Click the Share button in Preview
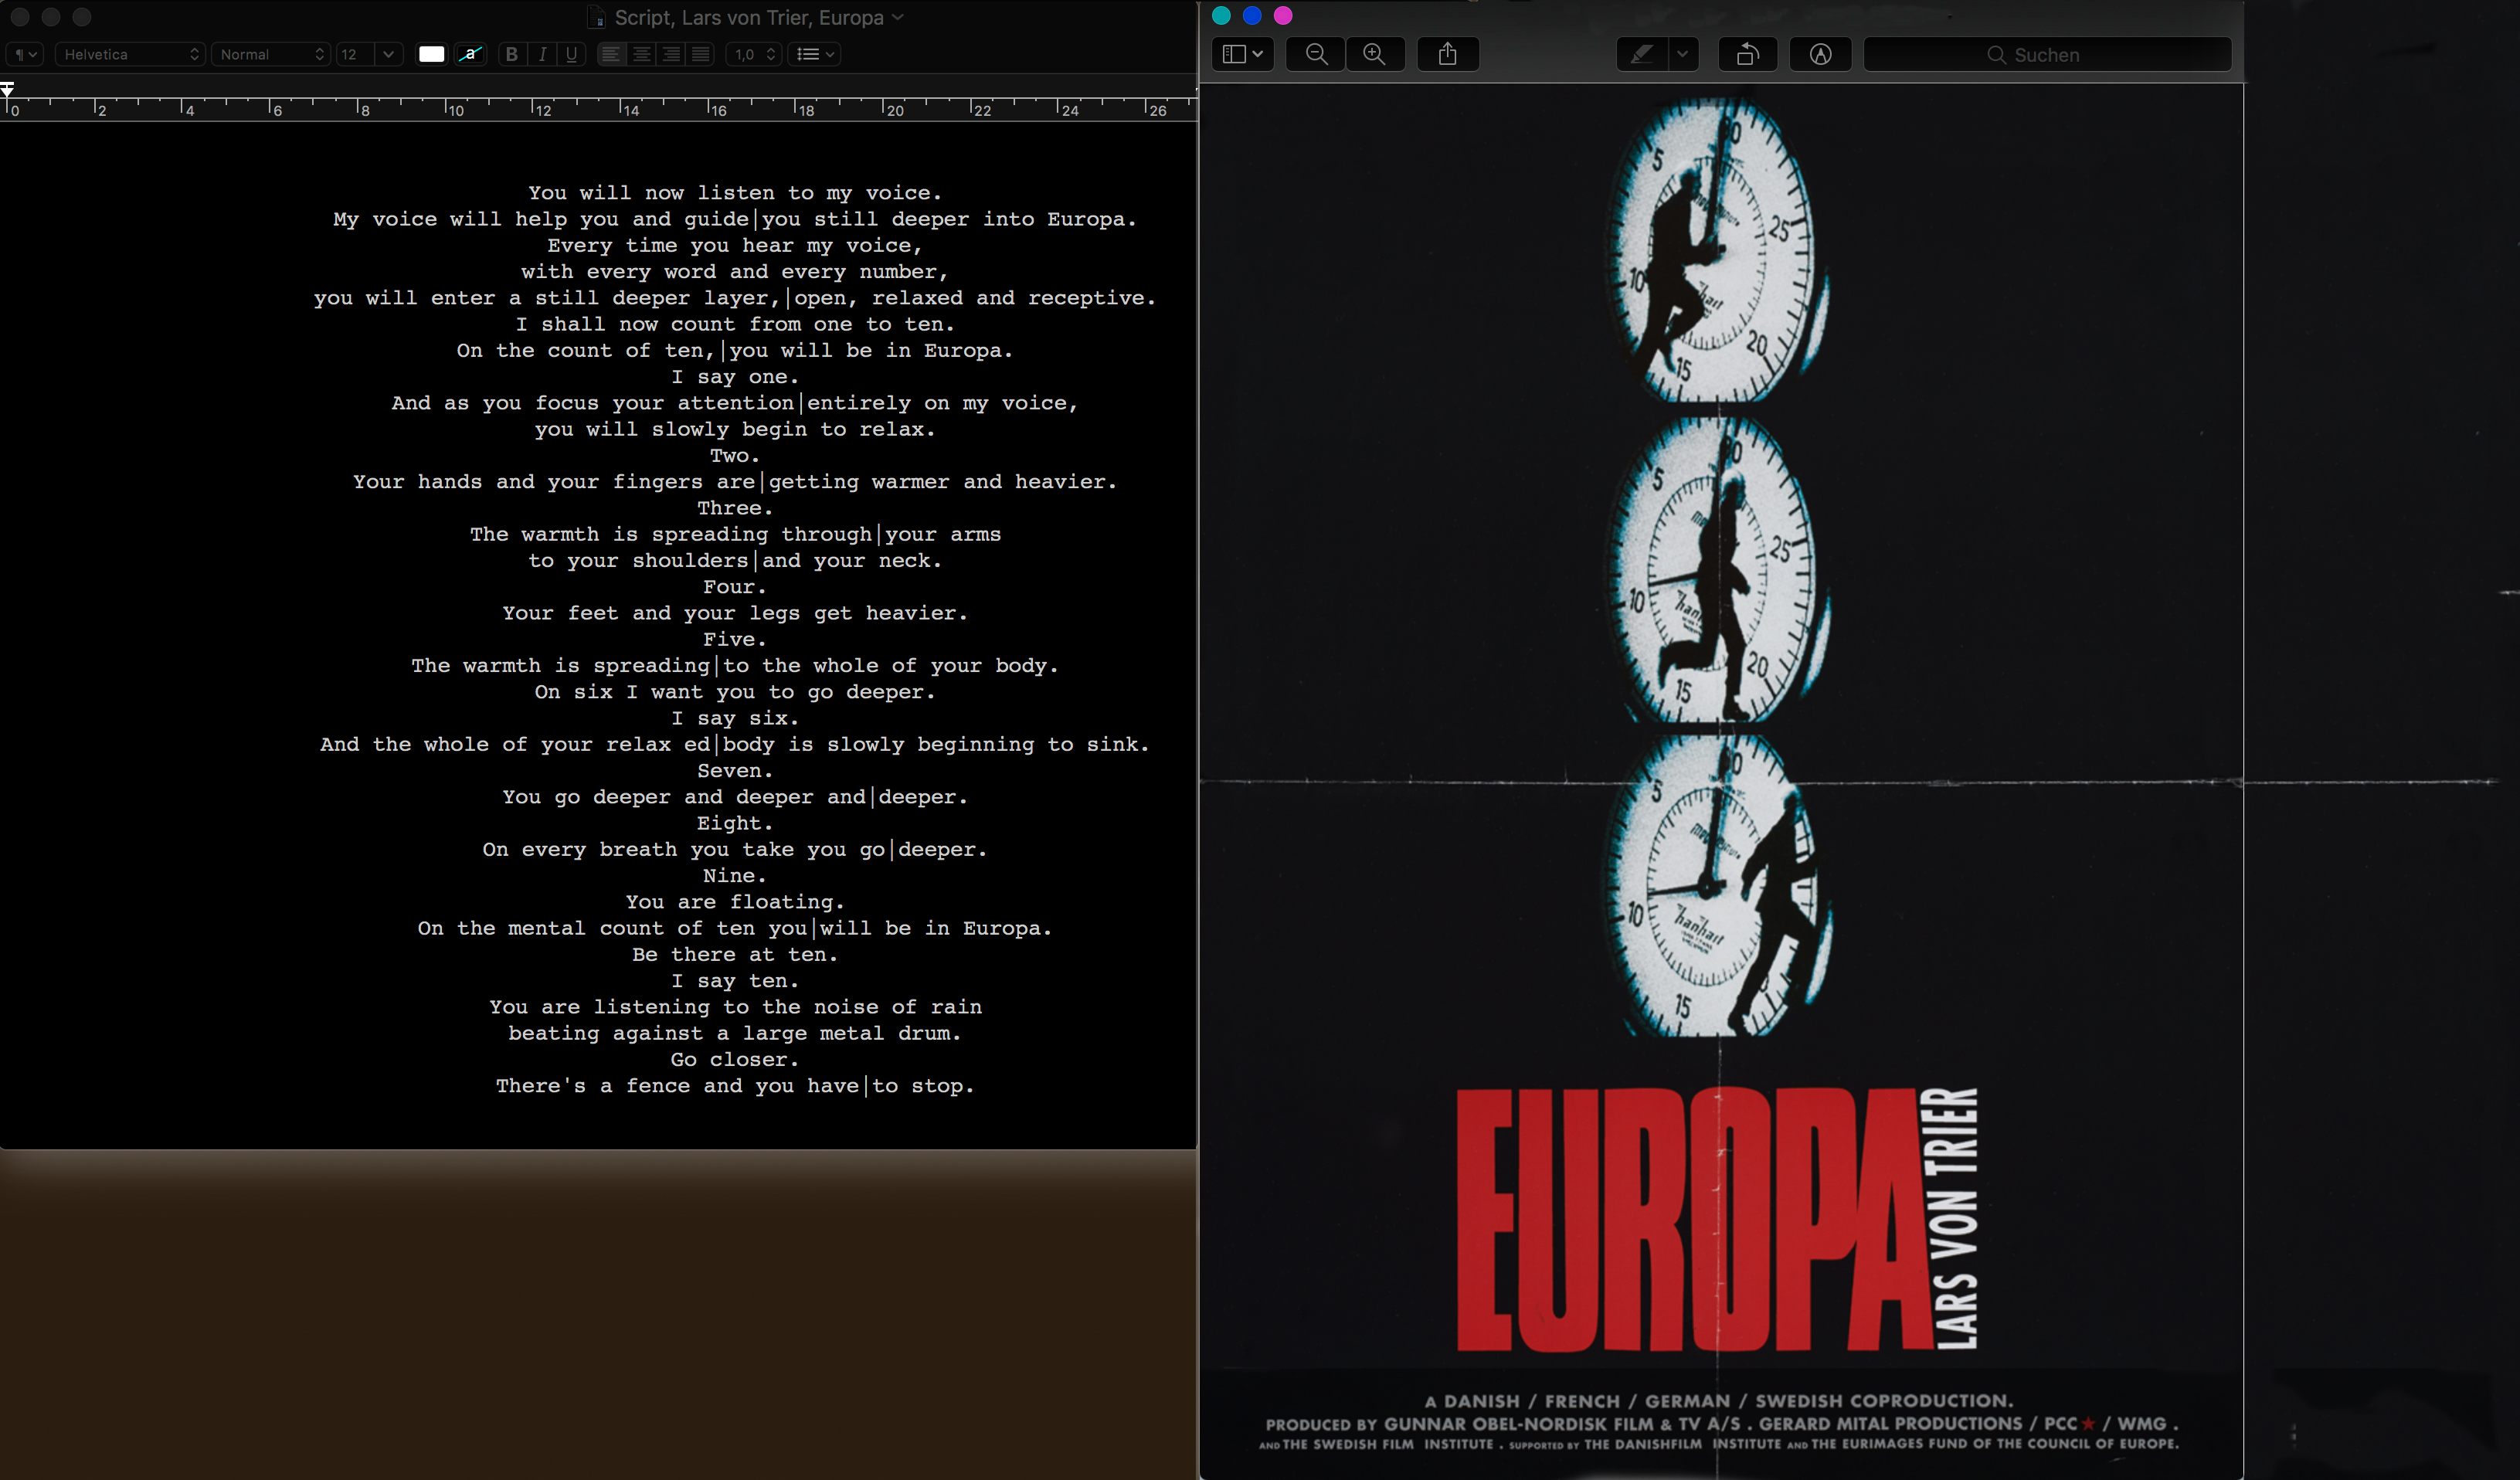 click(x=1447, y=54)
